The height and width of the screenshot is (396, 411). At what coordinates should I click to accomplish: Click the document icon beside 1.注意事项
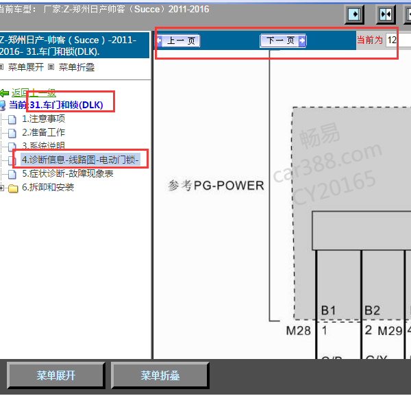point(12,119)
